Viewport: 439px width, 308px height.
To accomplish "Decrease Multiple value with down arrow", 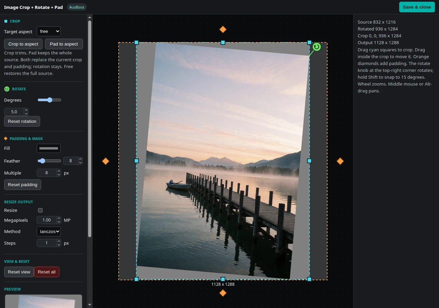I will (x=59, y=175).
